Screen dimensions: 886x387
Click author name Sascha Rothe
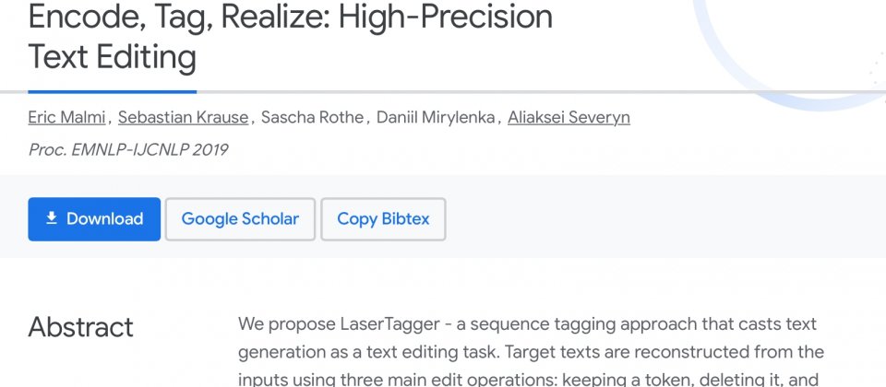pos(313,117)
